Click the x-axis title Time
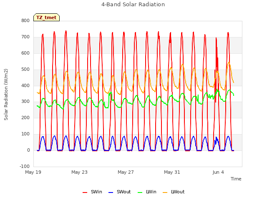This screenshot has height=200, width=267. pyautogui.click(x=236, y=179)
